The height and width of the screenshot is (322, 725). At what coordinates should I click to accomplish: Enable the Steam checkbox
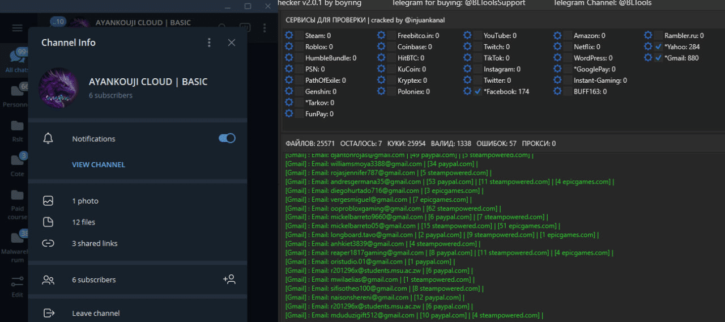[298, 36]
